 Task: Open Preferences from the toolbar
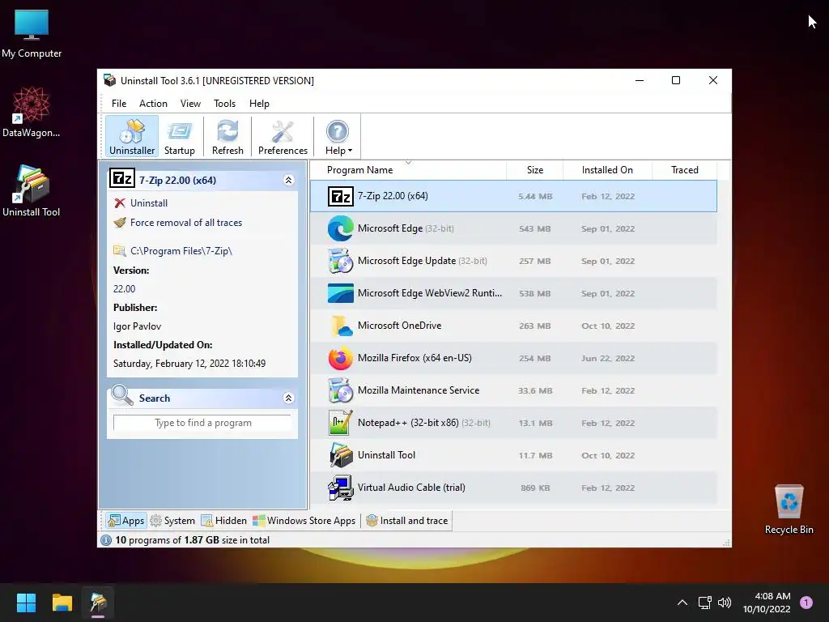click(283, 137)
